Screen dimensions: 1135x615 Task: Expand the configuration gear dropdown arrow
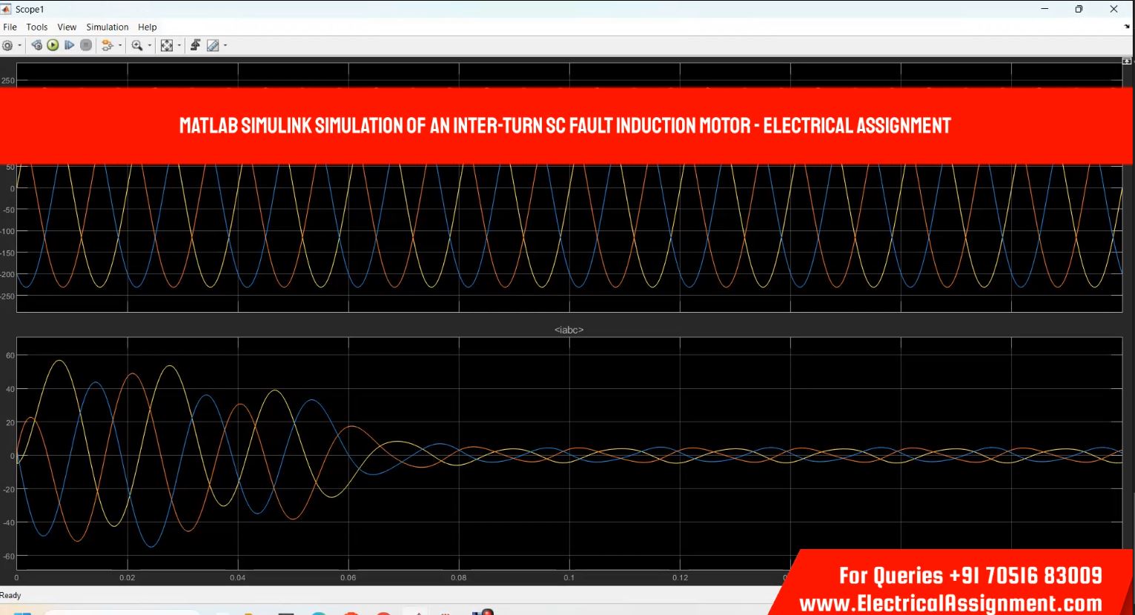[19, 45]
